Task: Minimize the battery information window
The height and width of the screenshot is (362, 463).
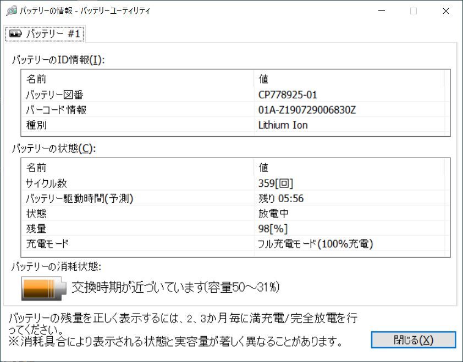Action: 382,11
